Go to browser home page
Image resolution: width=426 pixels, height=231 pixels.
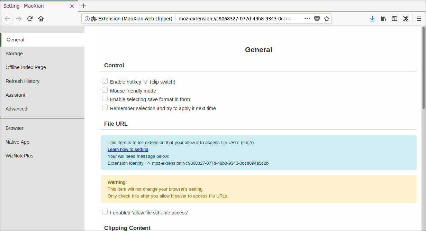41,19
